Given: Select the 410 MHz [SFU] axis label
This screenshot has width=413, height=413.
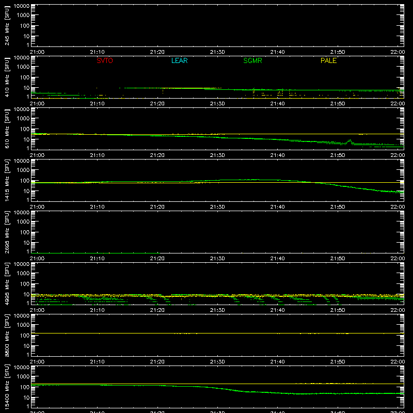Looking at the screenshot, I should 7,77.
